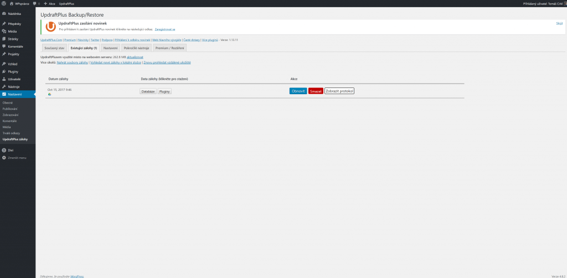
Task: Open the Twitter link
Action: [x=95, y=40]
